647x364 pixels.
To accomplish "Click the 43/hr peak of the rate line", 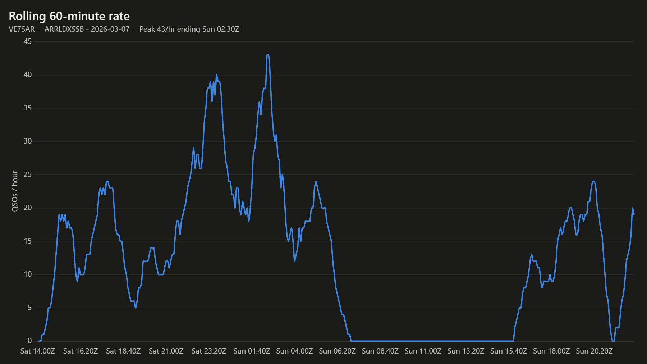I will [x=268, y=55].
